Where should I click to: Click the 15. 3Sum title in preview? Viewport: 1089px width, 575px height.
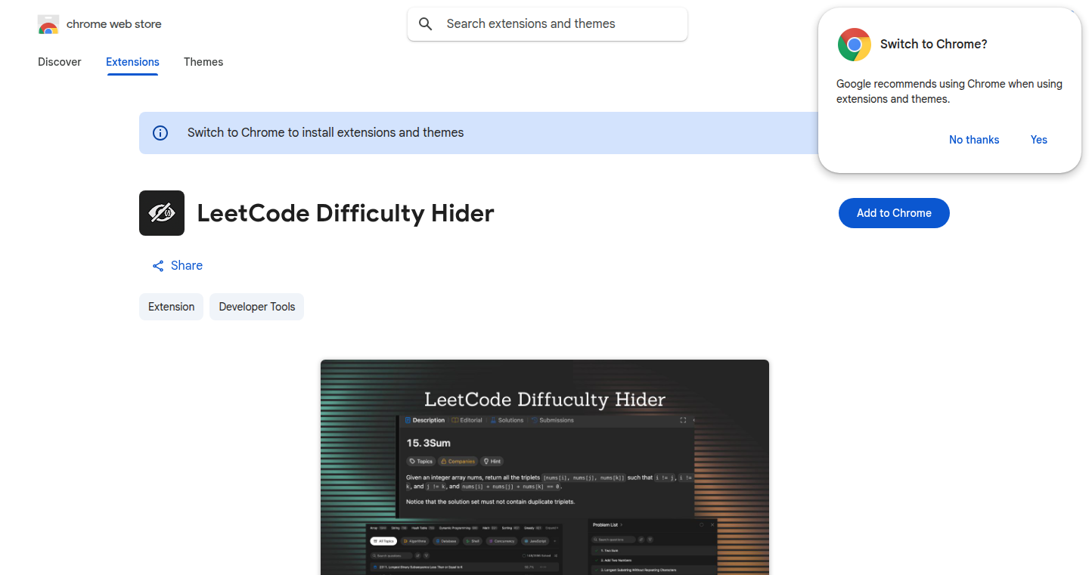point(429,443)
